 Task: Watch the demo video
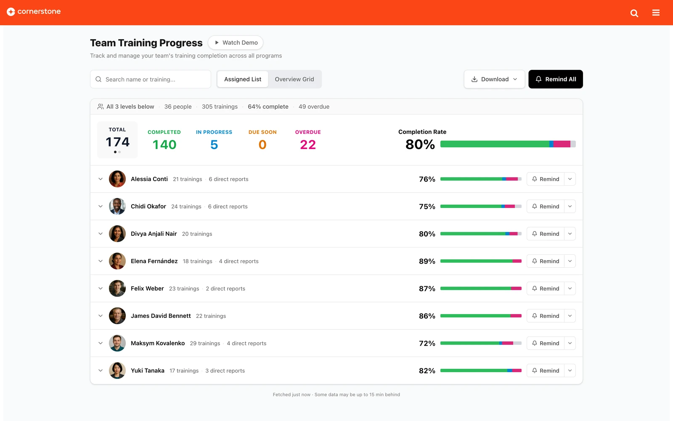tap(236, 43)
